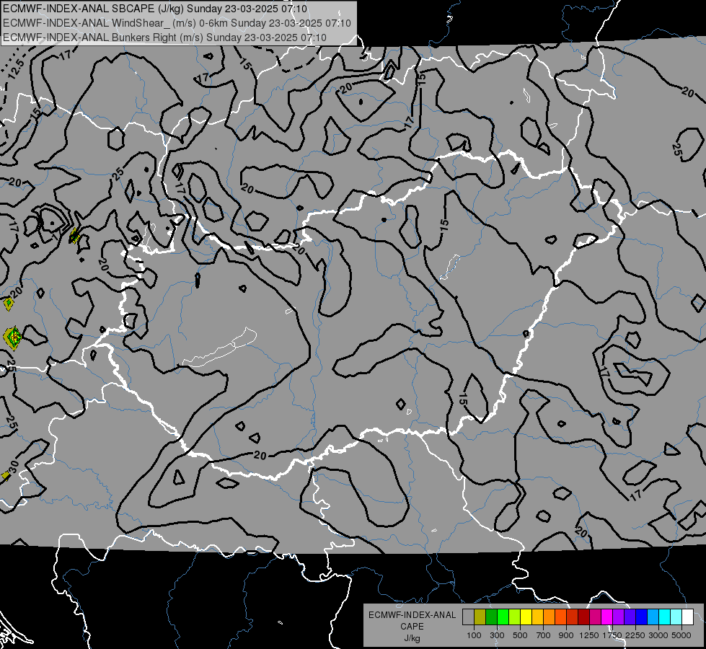Click the 100 legend value label
The image size is (706, 649).
pos(474,635)
